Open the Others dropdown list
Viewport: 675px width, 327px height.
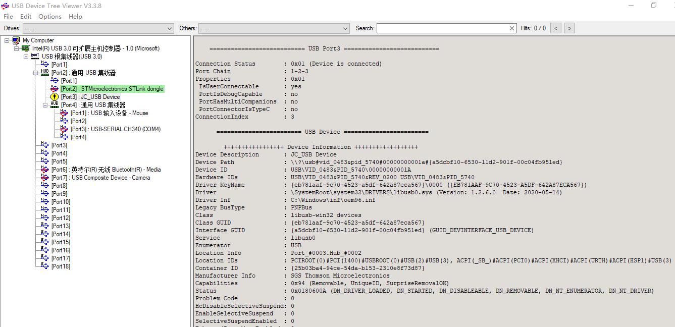pyautogui.click(x=345, y=28)
